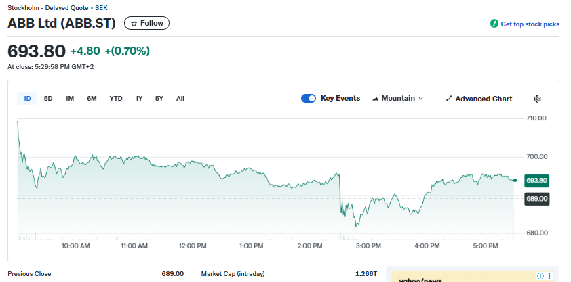Click the 693.80 current price label on chart
Screen dimensions: 571x282
[x=536, y=181]
